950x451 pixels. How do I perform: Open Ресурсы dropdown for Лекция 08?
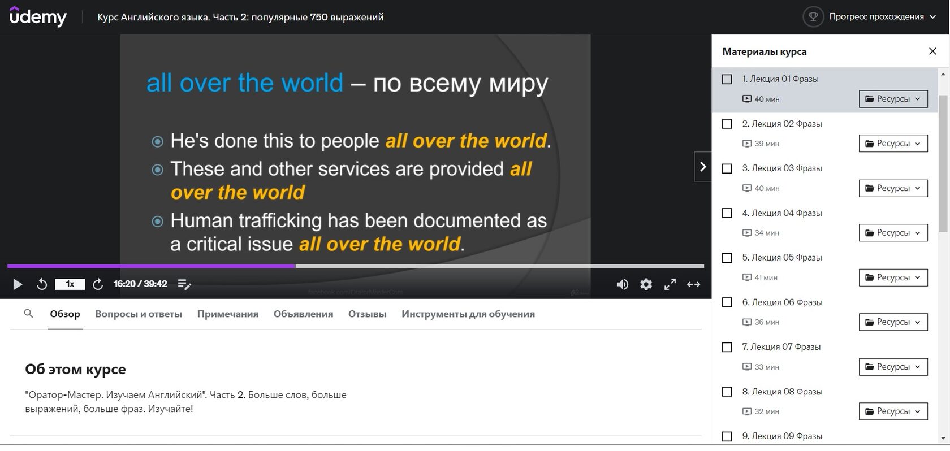point(893,411)
